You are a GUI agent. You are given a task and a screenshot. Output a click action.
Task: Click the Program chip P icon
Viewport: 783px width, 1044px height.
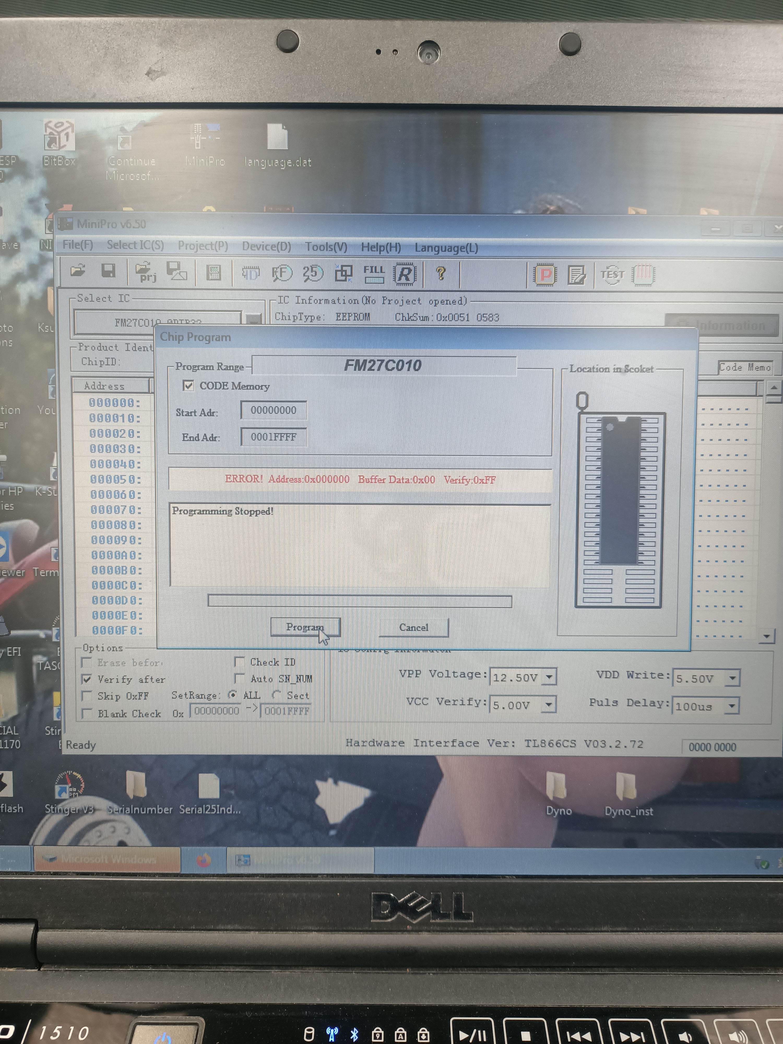pyautogui.click(x=545, y=275)
